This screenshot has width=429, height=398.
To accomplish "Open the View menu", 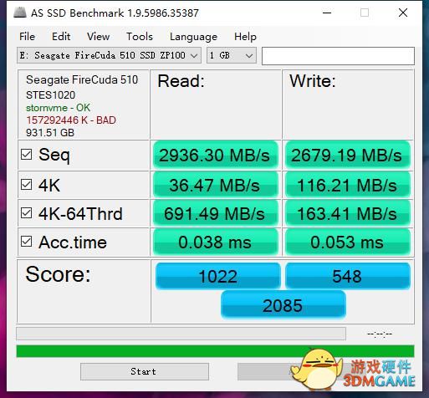I will pyautogui.click(x=98, y=37).
